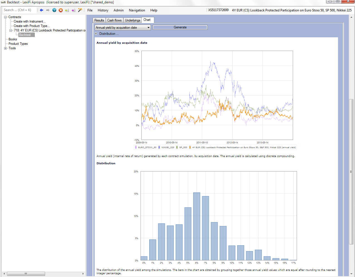Select the Books tree item
This screenshot has width=355, height=277.
pos(13,39)
